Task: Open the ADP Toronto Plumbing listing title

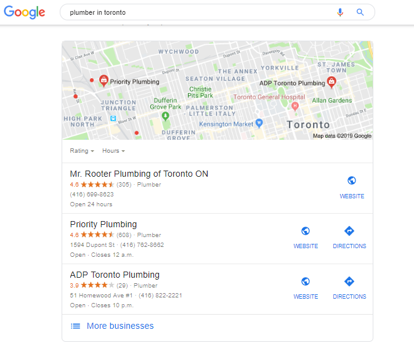Action: (115, 275)
